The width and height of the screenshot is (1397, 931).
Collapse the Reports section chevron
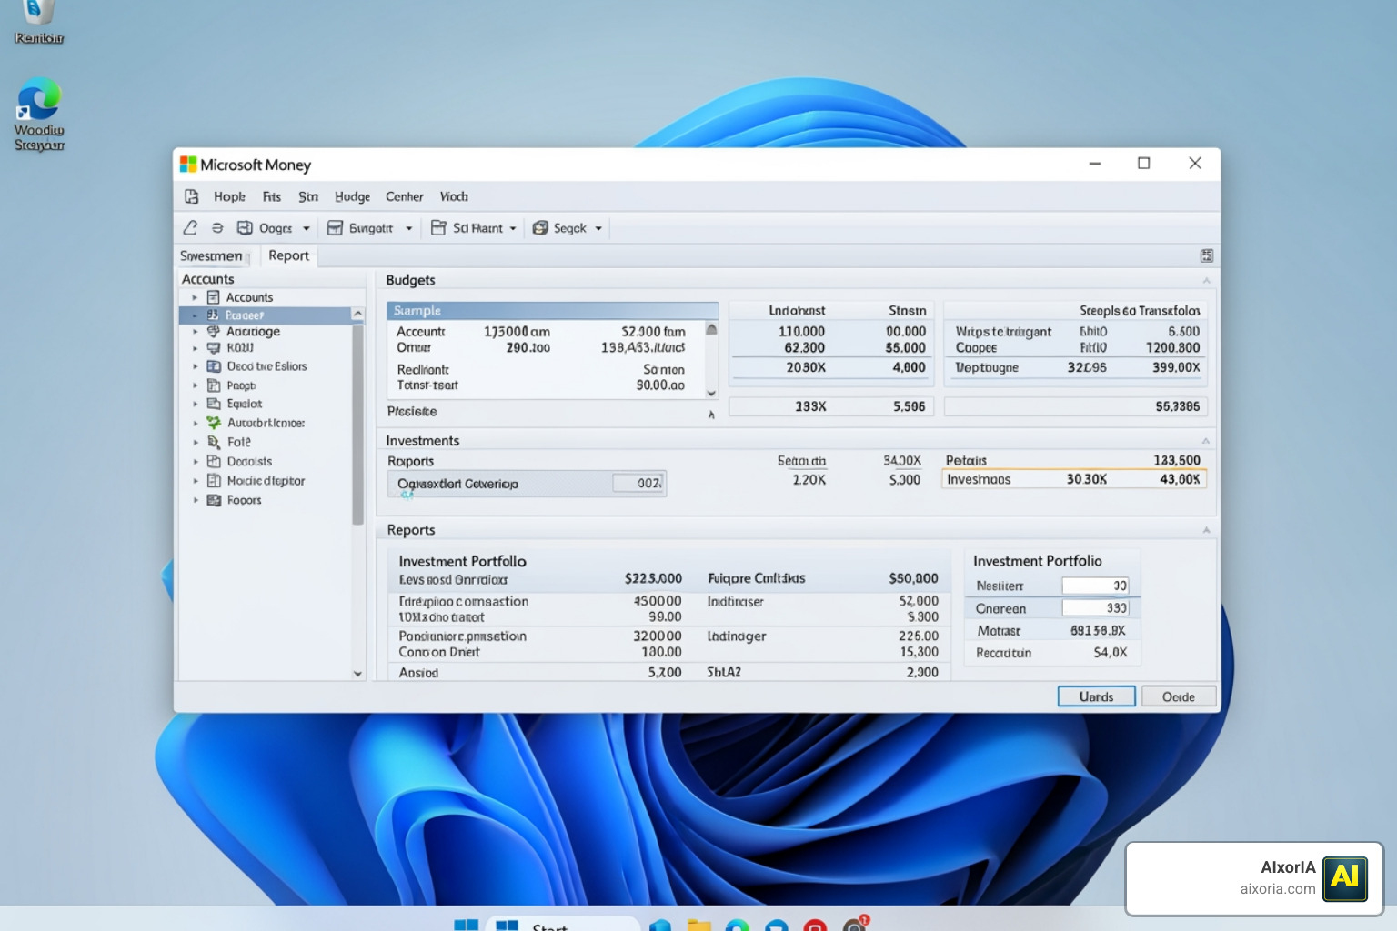pyautogui.click(x=1207, y=530)
